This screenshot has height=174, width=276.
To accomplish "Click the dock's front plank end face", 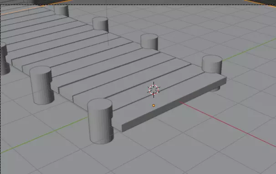I will (x=174, y=104).
